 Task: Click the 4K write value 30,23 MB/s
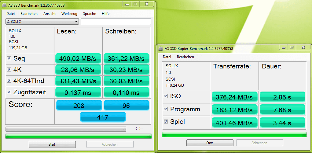(x=126, y=70)
